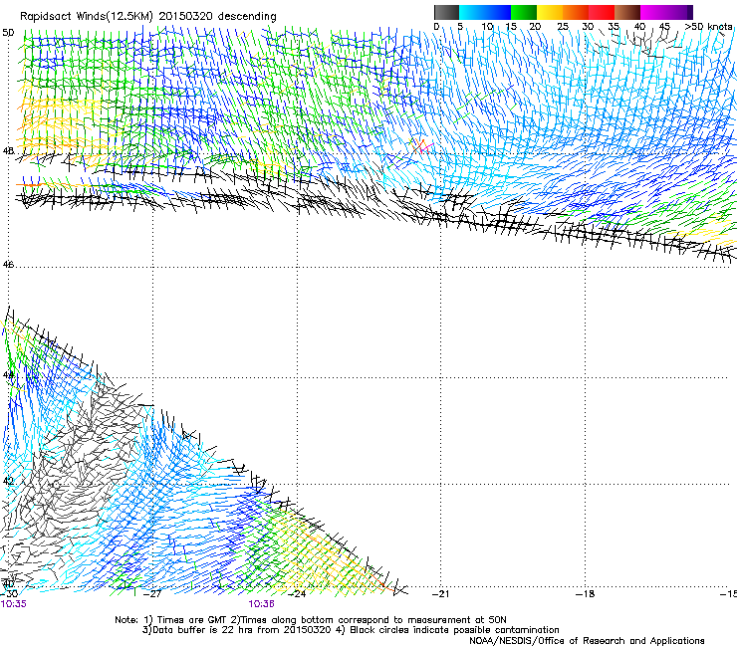Click the latitude label '44'
Image resolution: width=737 pixels, height=647 pixels.
(8, 375)
